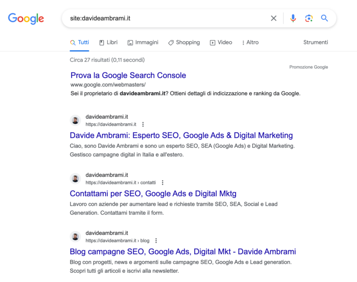Image resolution: width=357 pixels, height=282 pixels.
Task: Open Strumenti search tools
Action: pos(316,42)
